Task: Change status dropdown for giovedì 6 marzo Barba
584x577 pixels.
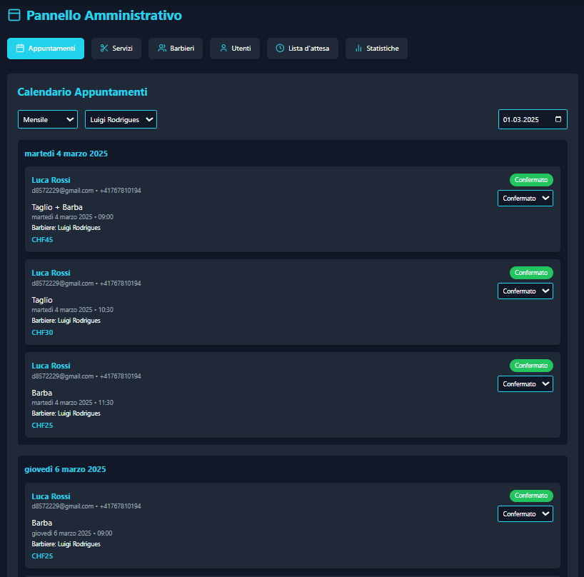Action: (x=525, y=513)
